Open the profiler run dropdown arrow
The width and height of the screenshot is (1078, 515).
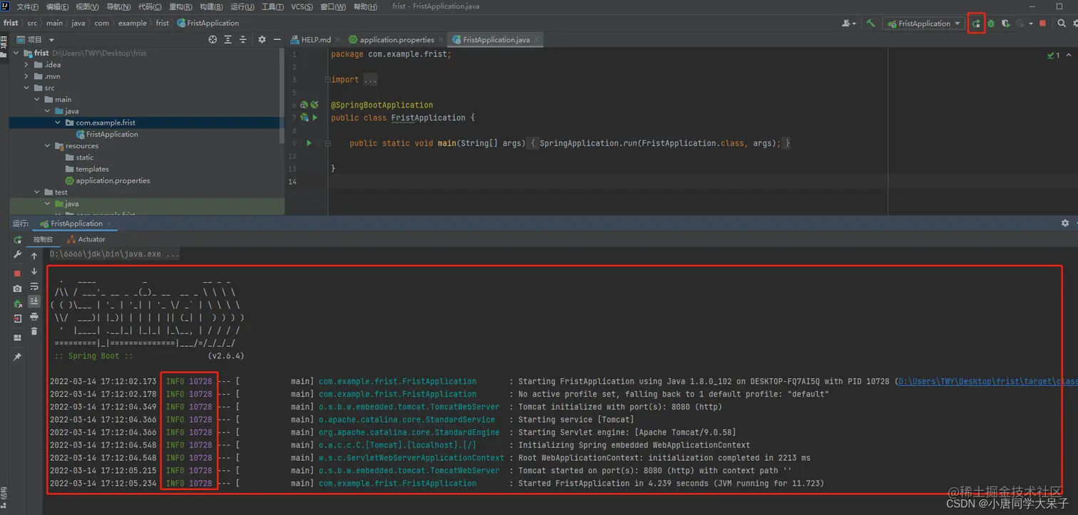click(x=1031, y=24)
